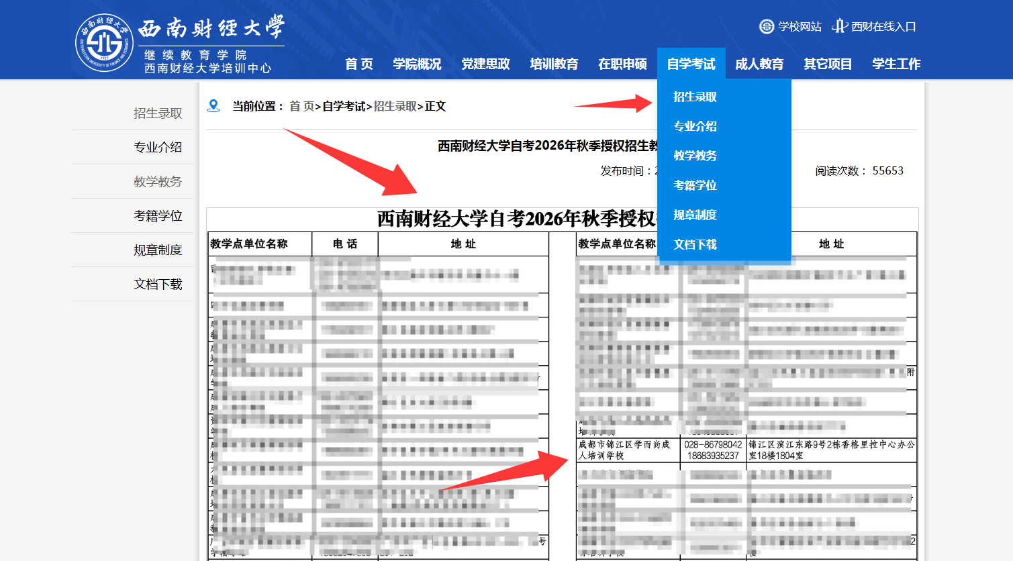
Task: Select 招生录取 in the left sidebar
Action: pyautogui.click(x=158, y=113)
